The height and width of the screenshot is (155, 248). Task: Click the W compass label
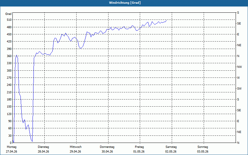(238, 78)
